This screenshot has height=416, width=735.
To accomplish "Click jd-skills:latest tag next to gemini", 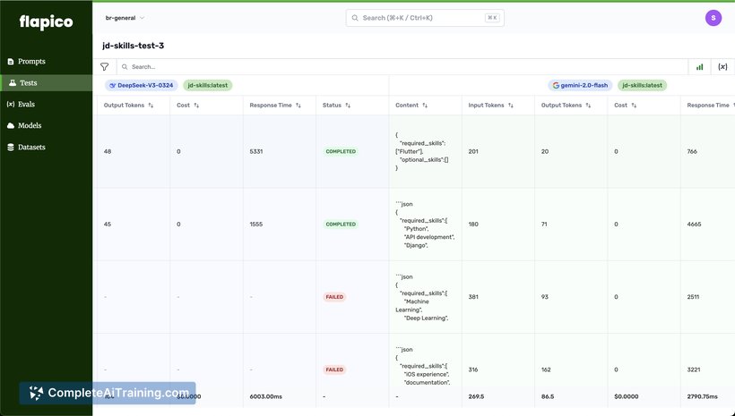I will 642,85.
